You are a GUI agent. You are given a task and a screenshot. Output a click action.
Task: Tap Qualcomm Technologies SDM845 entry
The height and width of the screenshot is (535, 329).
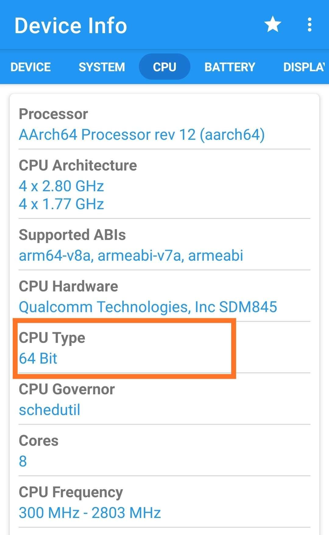tap(148, 307)
